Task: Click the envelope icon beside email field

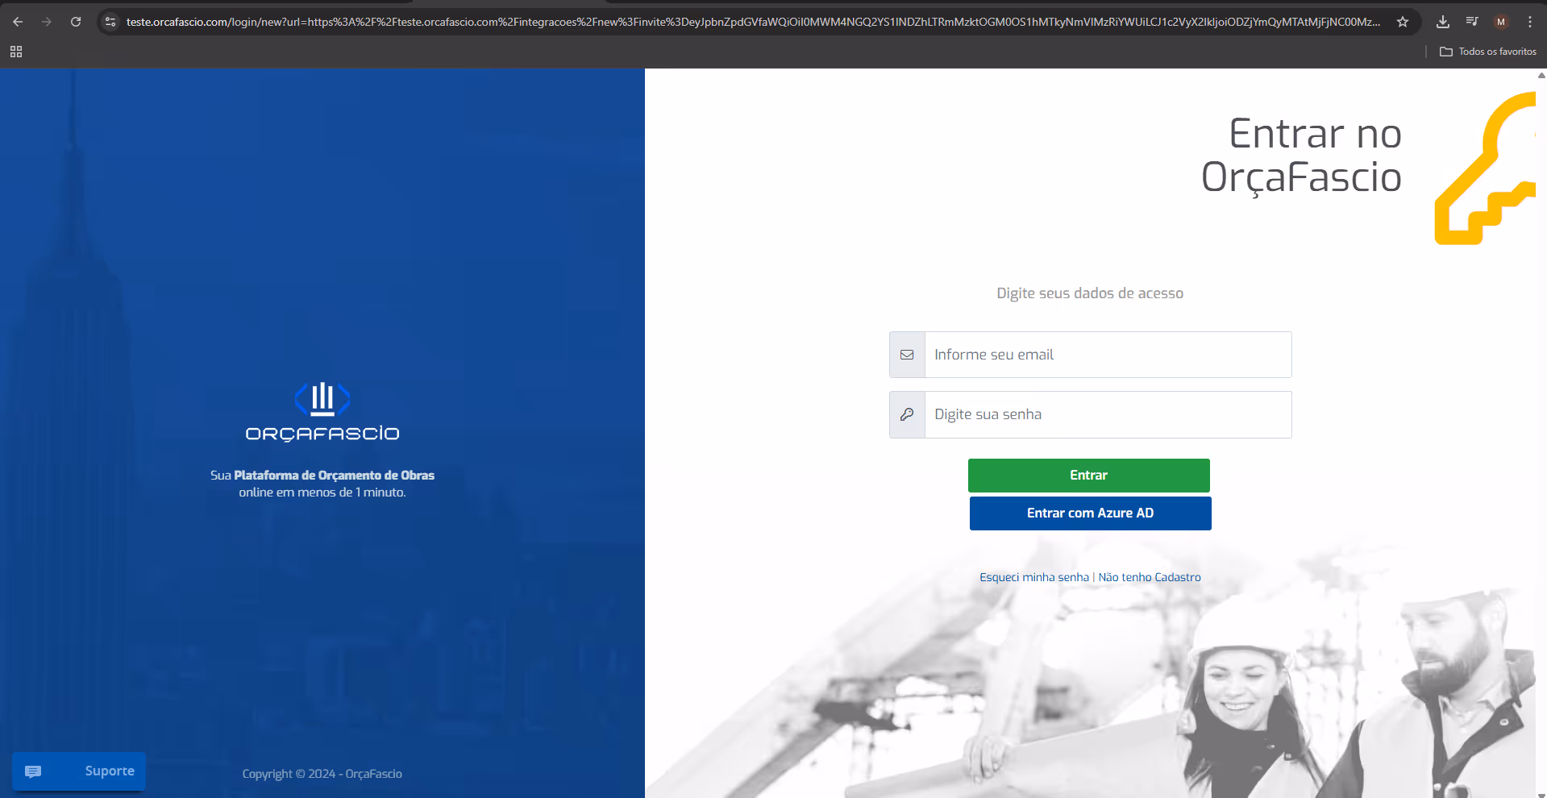Action: [907, 355]
